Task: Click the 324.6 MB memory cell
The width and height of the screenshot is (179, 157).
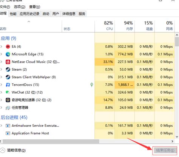Action: coord(125,92)
